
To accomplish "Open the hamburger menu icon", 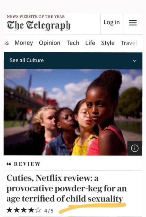I will tap(133, 23).
